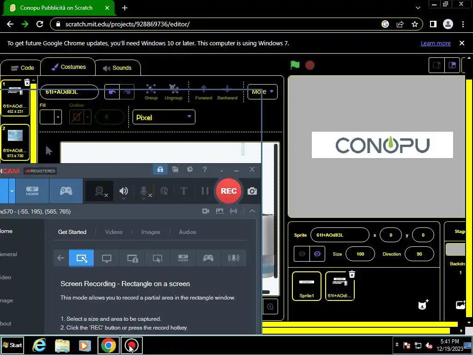The height and width of the screenshot is (355, 473).
Task: Select Bandicam game recording mode gamepad
Action: point(66,191)
